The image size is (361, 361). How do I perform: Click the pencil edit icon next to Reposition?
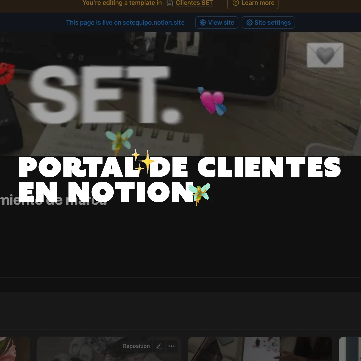click(x=159, y=346)
